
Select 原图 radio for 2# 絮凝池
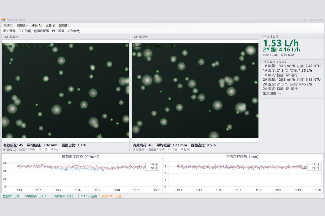(160, 149)
